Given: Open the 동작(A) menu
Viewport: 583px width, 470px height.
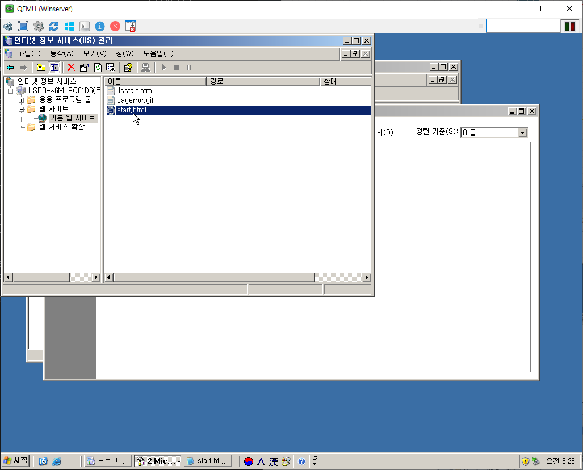Looking at the screenshot, I should tap(62, 53).
